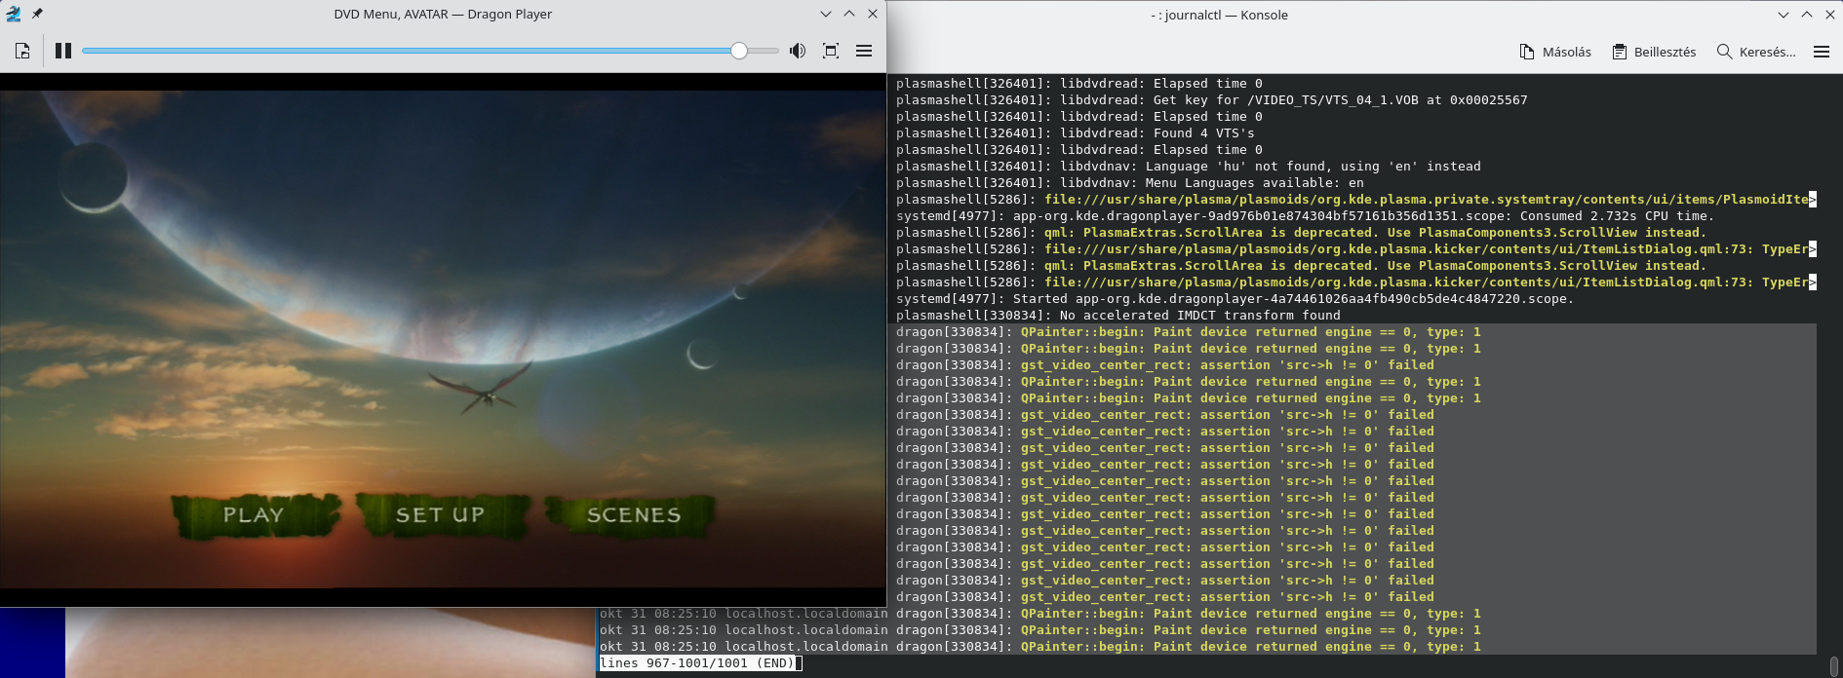Click the DVD video area in Dragon Player
This screenshot has height=678, width=1843.
[443, 339]
